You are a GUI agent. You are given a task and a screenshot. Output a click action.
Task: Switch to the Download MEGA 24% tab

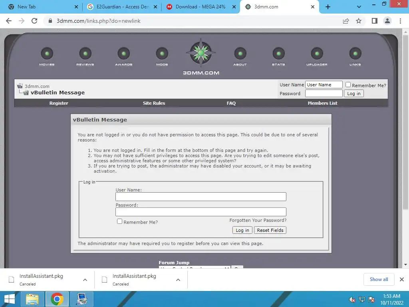[x=200, y=7]
